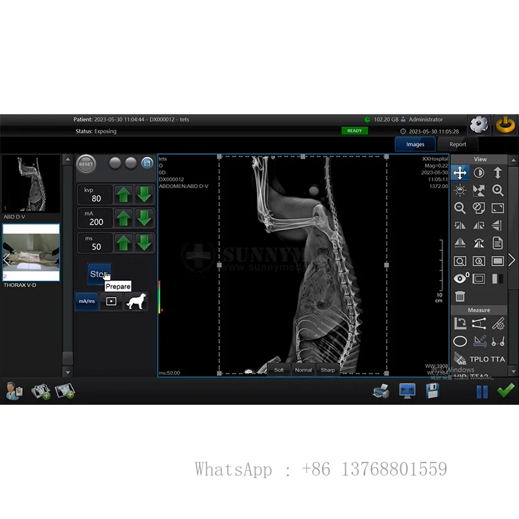
Task: Rotate image clockwise
Action: click(x=479, y=225)
